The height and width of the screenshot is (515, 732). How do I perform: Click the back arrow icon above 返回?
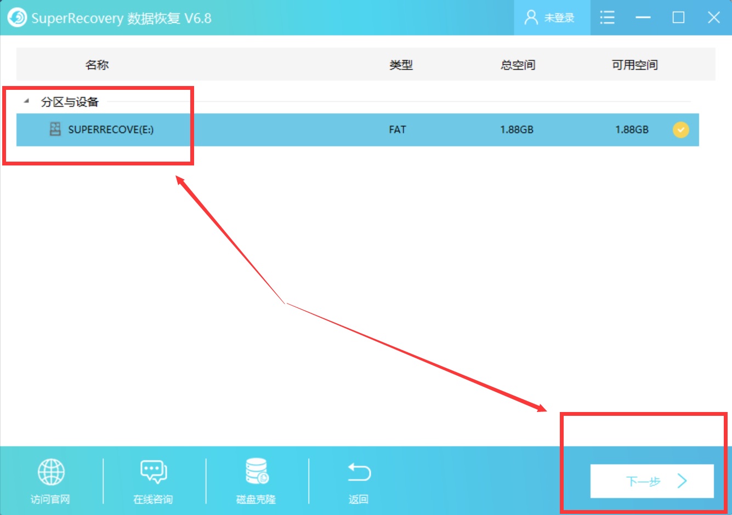[x=359, y=471]
